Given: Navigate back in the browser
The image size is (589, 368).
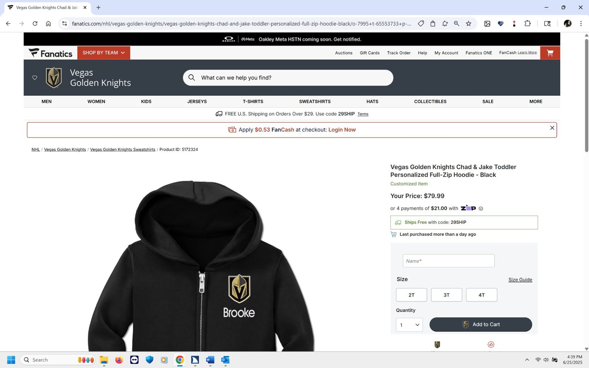Looking at the screenshot, I should tap(8, 24).
